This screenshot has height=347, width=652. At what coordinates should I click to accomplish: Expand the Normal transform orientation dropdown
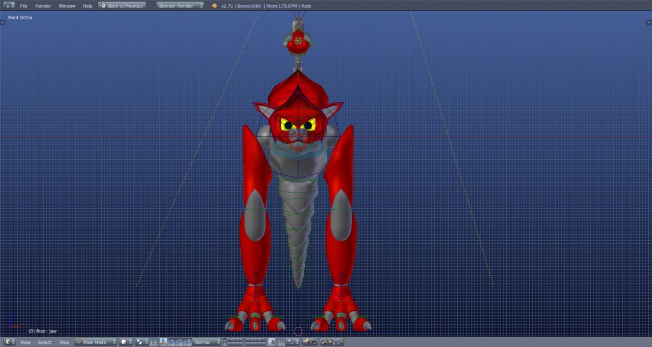(207, 342)
